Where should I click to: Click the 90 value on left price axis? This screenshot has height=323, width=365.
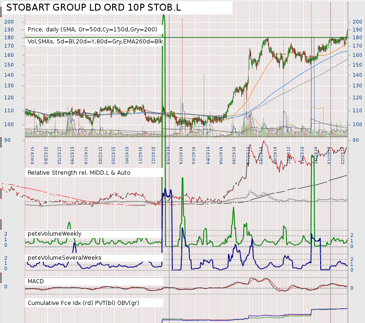coord(7,140)
